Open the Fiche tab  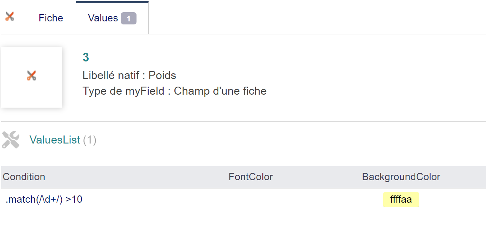click(x=51, y=18)
